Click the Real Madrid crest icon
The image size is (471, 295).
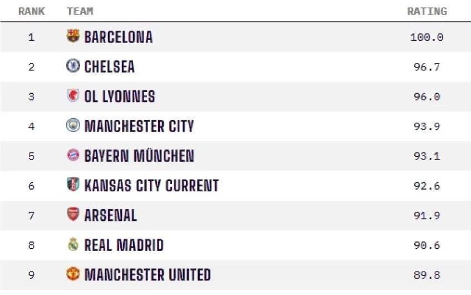73,245
